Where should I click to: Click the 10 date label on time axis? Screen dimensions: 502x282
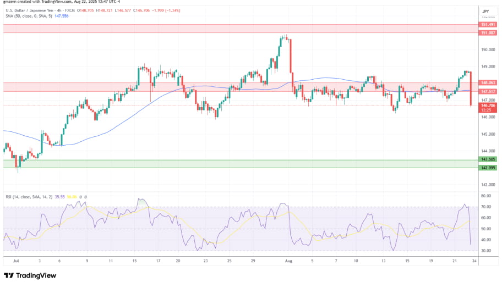point(356,261)
